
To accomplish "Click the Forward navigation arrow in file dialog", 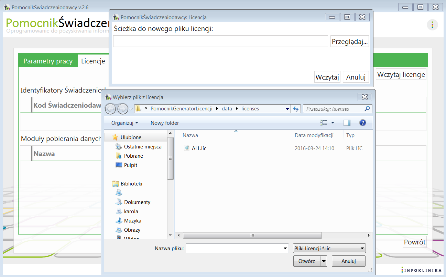I will [x=122, y=109].
